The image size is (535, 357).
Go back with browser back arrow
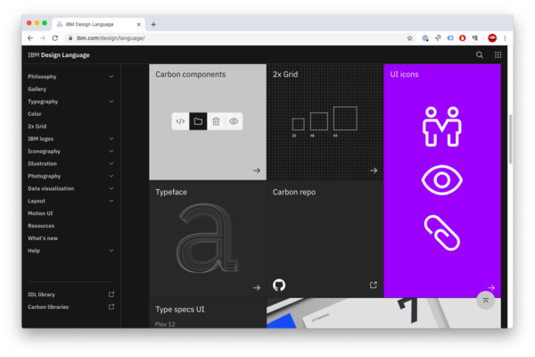30,37
